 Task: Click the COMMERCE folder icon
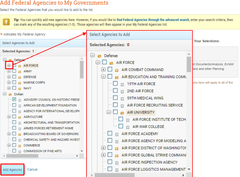(20, 145)
